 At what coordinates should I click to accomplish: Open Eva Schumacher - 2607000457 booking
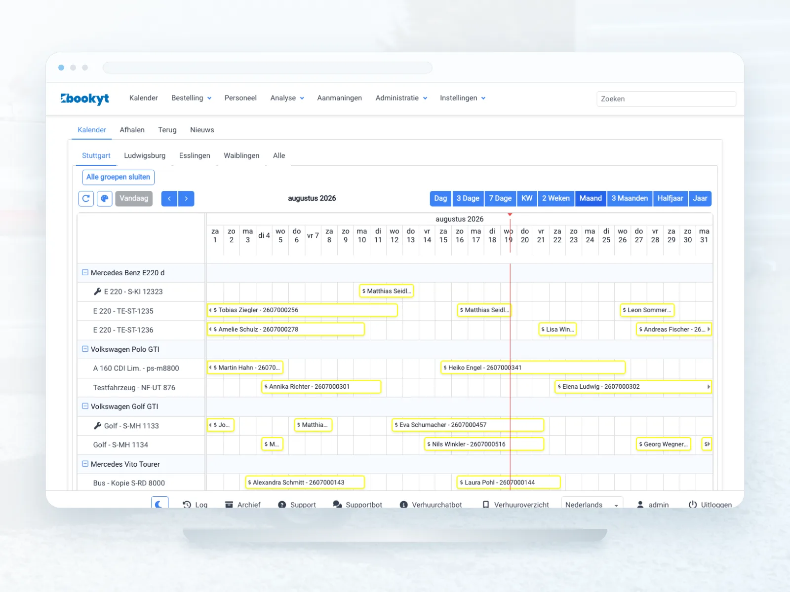(468, 425)
